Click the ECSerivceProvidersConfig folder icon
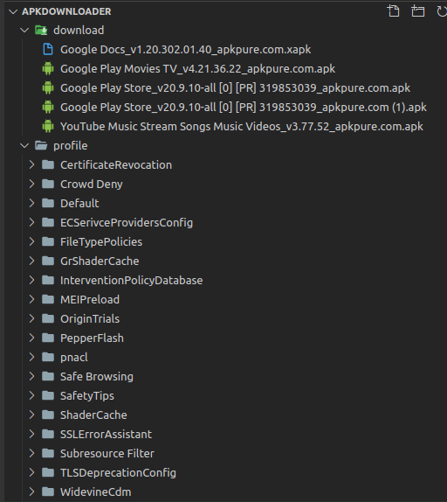The width and height of the screenshot is (447, 502). (x=48, y=222)
